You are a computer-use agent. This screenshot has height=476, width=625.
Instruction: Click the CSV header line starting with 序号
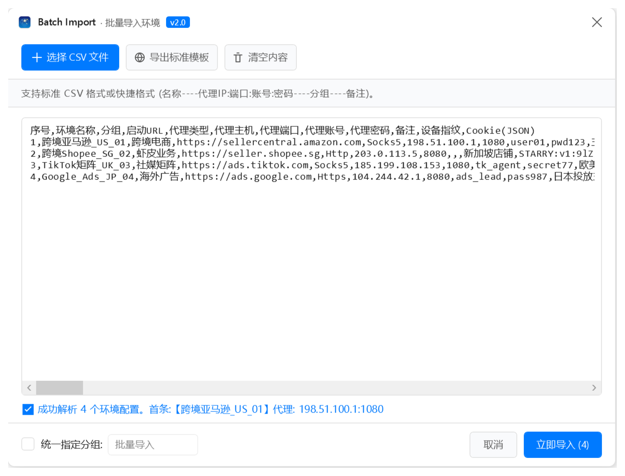point(282,130)
